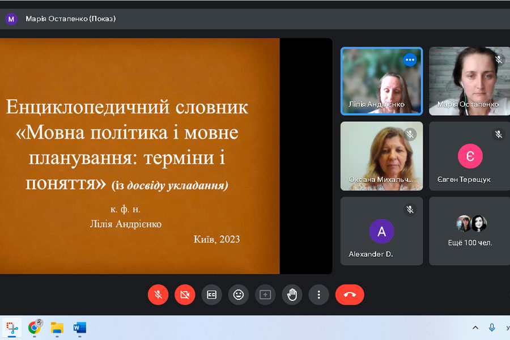Show the other 100 participants tile
This screenshot has width=510, height=340.
[x=469, y=231]
